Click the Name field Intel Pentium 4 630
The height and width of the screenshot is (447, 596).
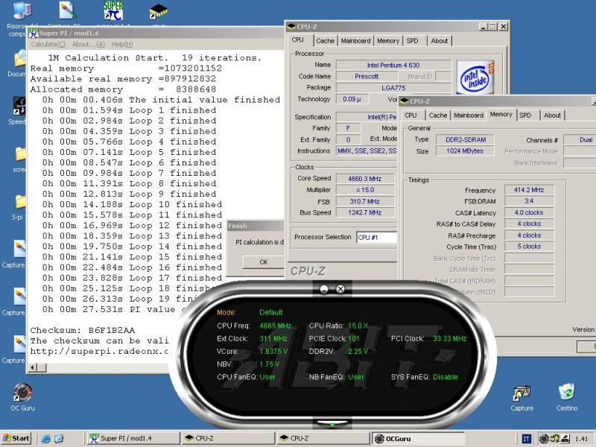click(x=393, y=65)
